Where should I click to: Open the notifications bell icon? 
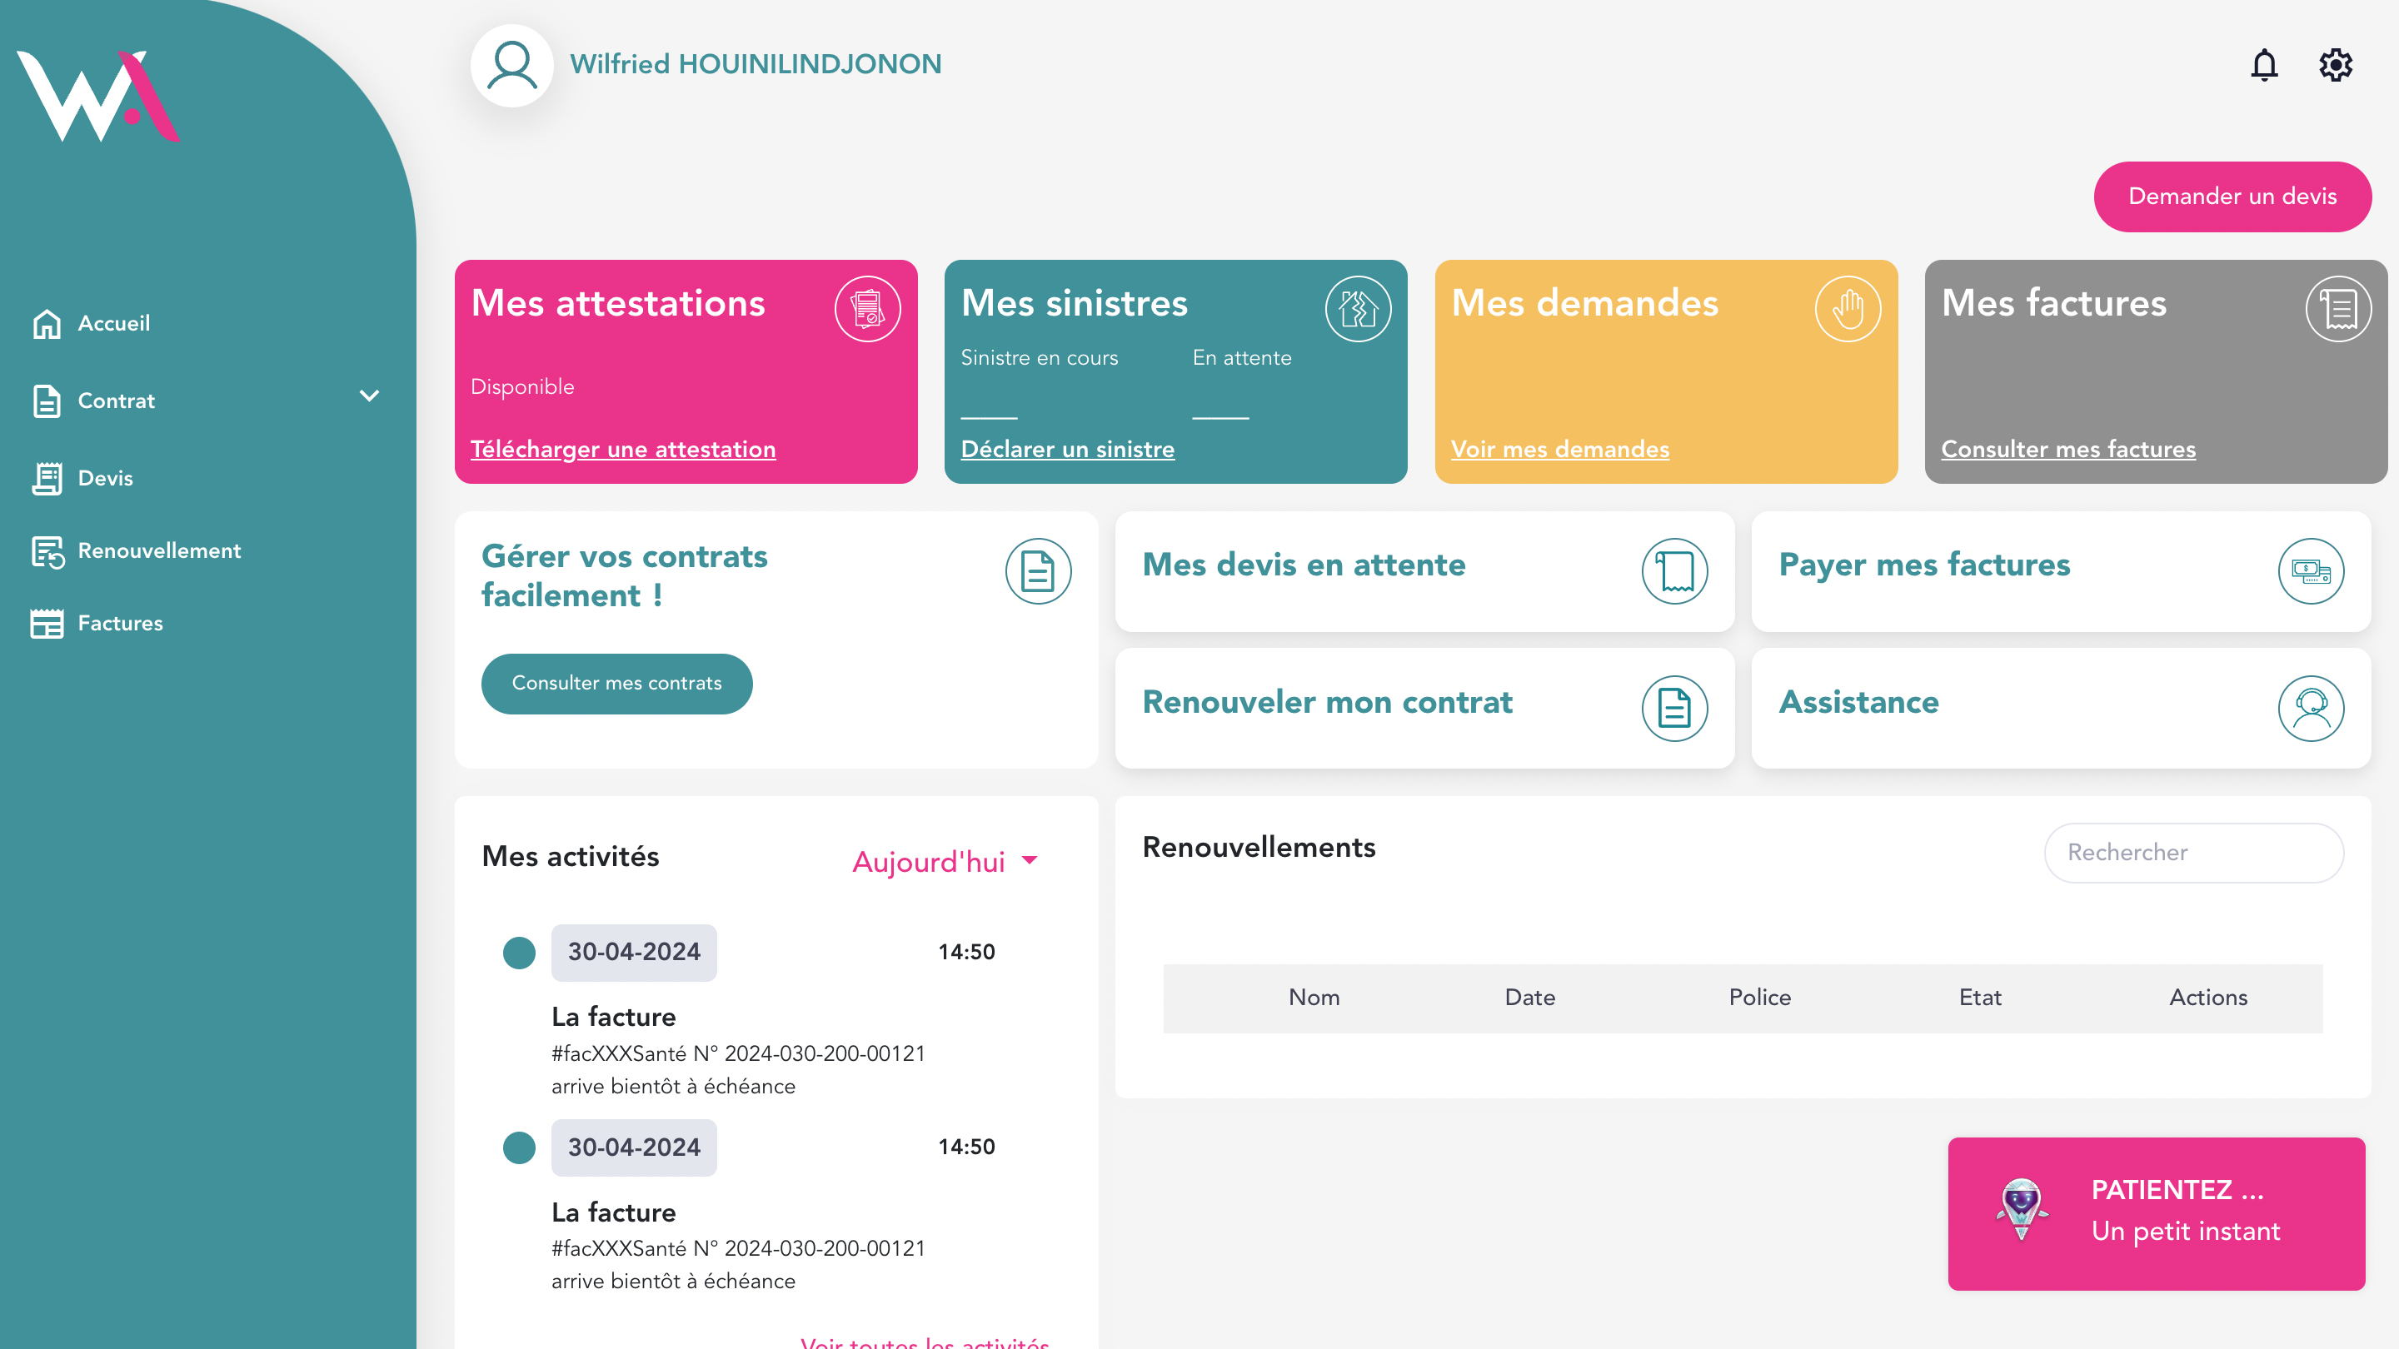pos(2264,65)
